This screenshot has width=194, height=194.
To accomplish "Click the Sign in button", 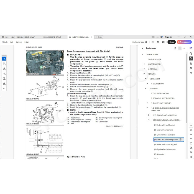I will pyautogui.click(x=169, y=37).
